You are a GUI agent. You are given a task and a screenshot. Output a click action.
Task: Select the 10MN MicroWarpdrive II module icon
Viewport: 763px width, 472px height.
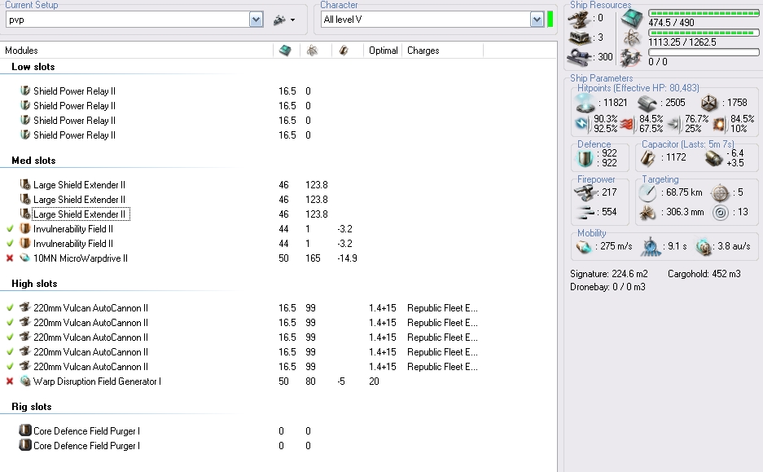pos(24,258)
